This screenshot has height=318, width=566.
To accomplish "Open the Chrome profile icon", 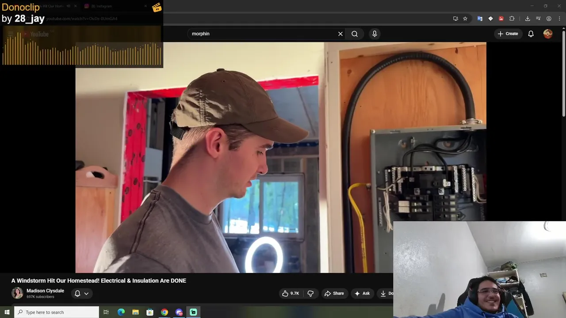I will [x=549, y=19].
